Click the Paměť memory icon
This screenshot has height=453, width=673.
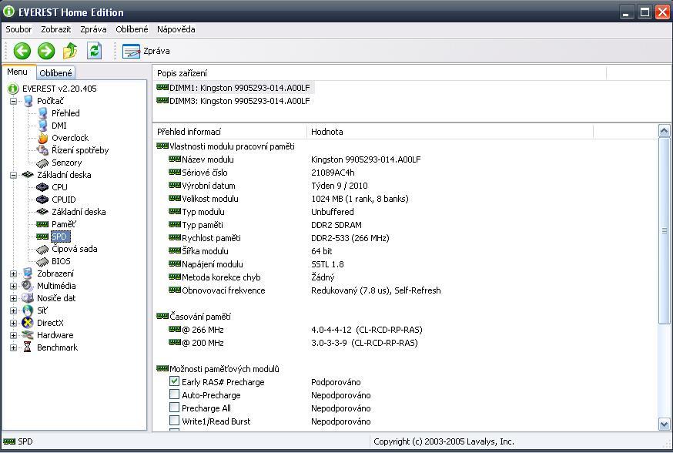(x=42, y=224)
